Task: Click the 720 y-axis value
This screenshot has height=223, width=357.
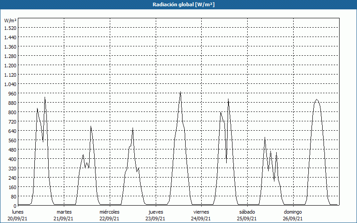Action: pyautogui.click(x=12, y=121)
